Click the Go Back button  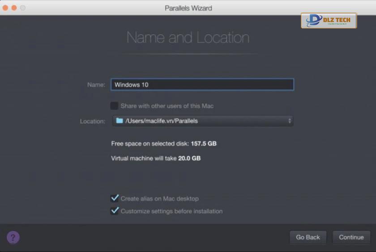(x=308, y=237)
